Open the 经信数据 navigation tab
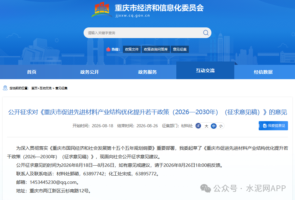Image resolution: width=295 pixels, height=200 pixels. point(263,72)
